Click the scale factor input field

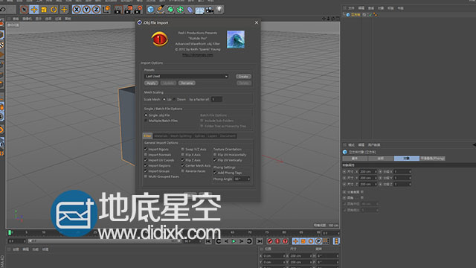[216, 99]
